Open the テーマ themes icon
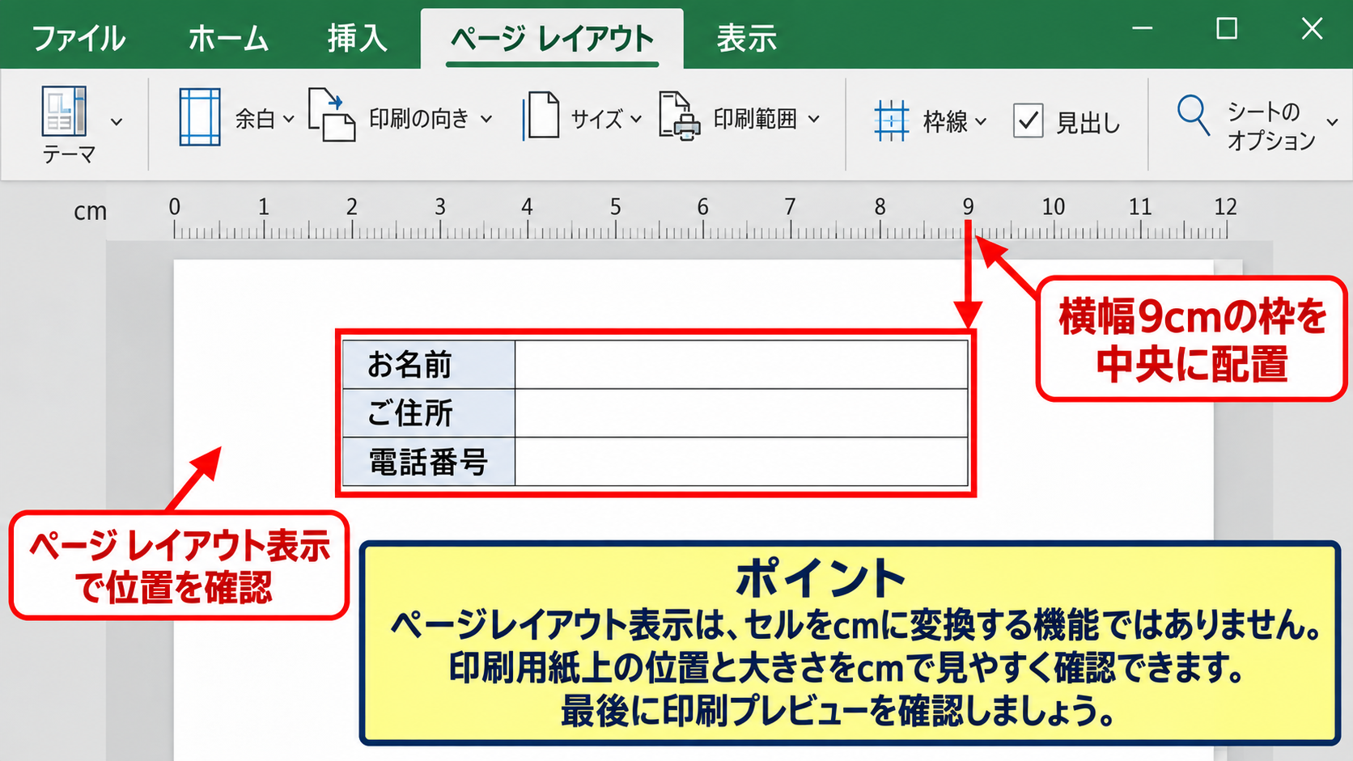 [x=64, y=112]
